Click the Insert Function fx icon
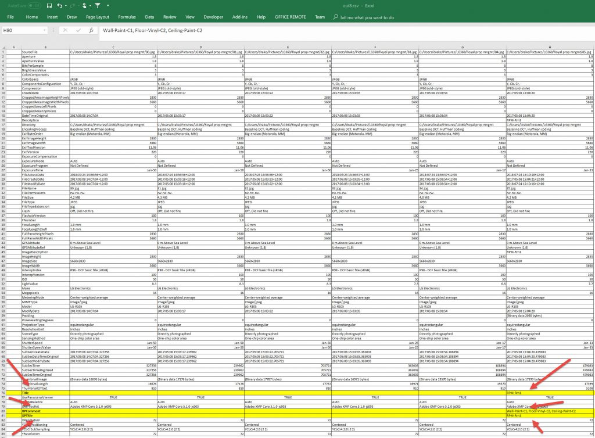Image resolution: width=595 pixels, height=438 pixels. (91, 30)
